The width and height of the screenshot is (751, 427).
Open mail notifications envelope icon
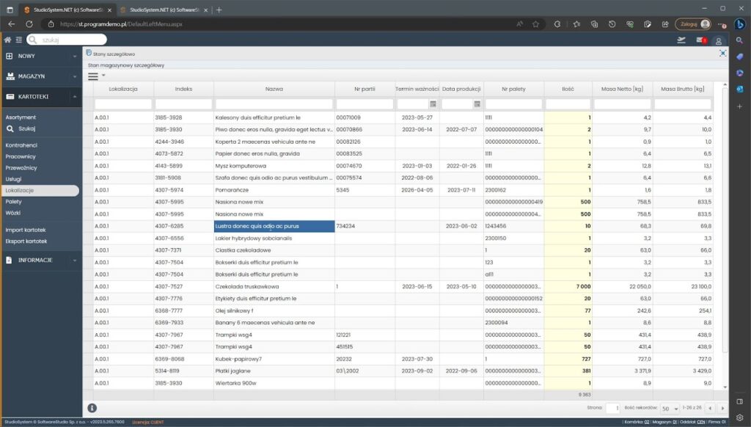click(x=700, y=40)
